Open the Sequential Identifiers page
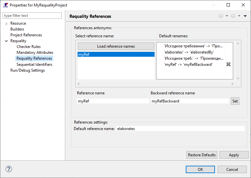Viewport: 251px width, 178px height. tap(34, 65)
